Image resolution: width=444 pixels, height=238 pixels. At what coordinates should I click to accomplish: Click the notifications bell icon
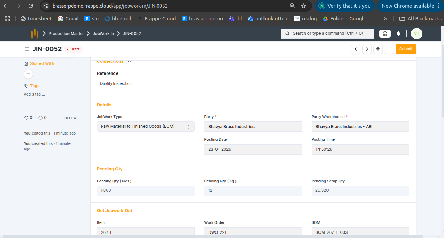(398, 33)
